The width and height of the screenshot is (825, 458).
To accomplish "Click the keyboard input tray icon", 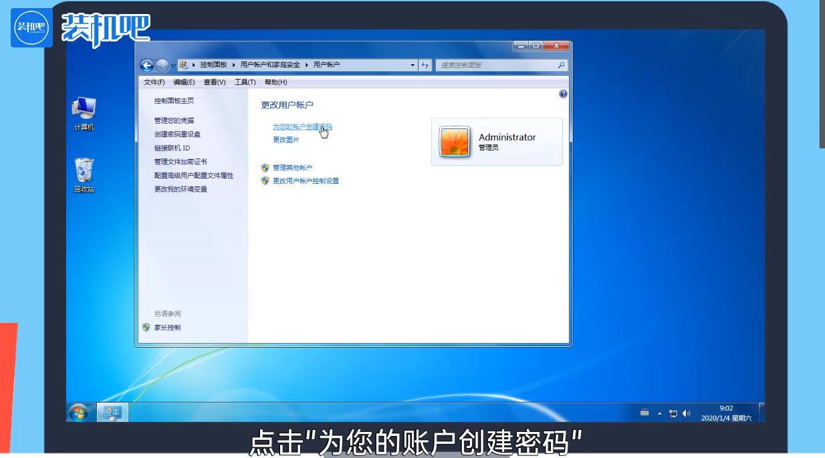I will [x=644, y=413].
